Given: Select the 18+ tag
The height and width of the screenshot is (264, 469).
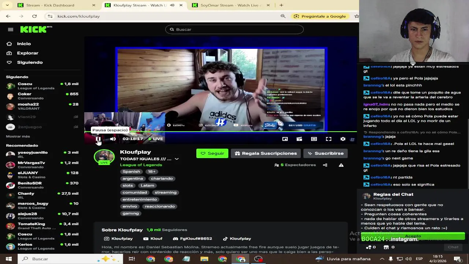Looking at the screenshot, I should click(152, 172).
